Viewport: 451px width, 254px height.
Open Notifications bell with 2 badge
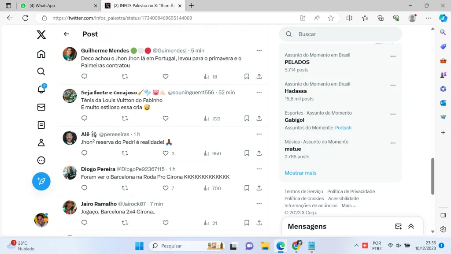coord(41,89)
